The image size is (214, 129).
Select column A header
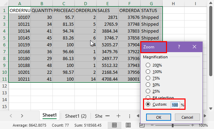(x=20, y=3)
